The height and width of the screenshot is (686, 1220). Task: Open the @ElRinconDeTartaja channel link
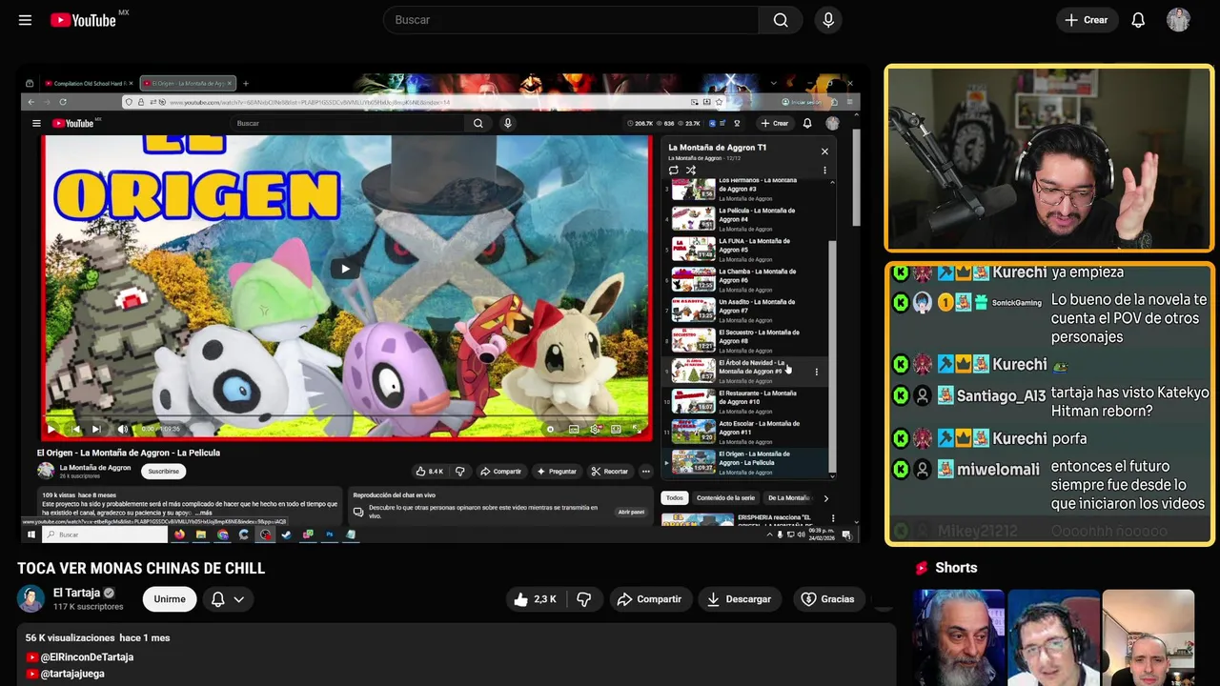pos(87,657)
